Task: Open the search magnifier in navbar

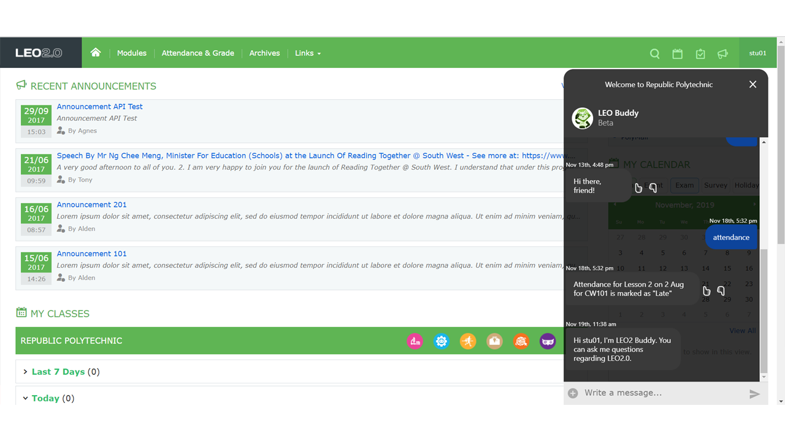Action: (654, 54)
